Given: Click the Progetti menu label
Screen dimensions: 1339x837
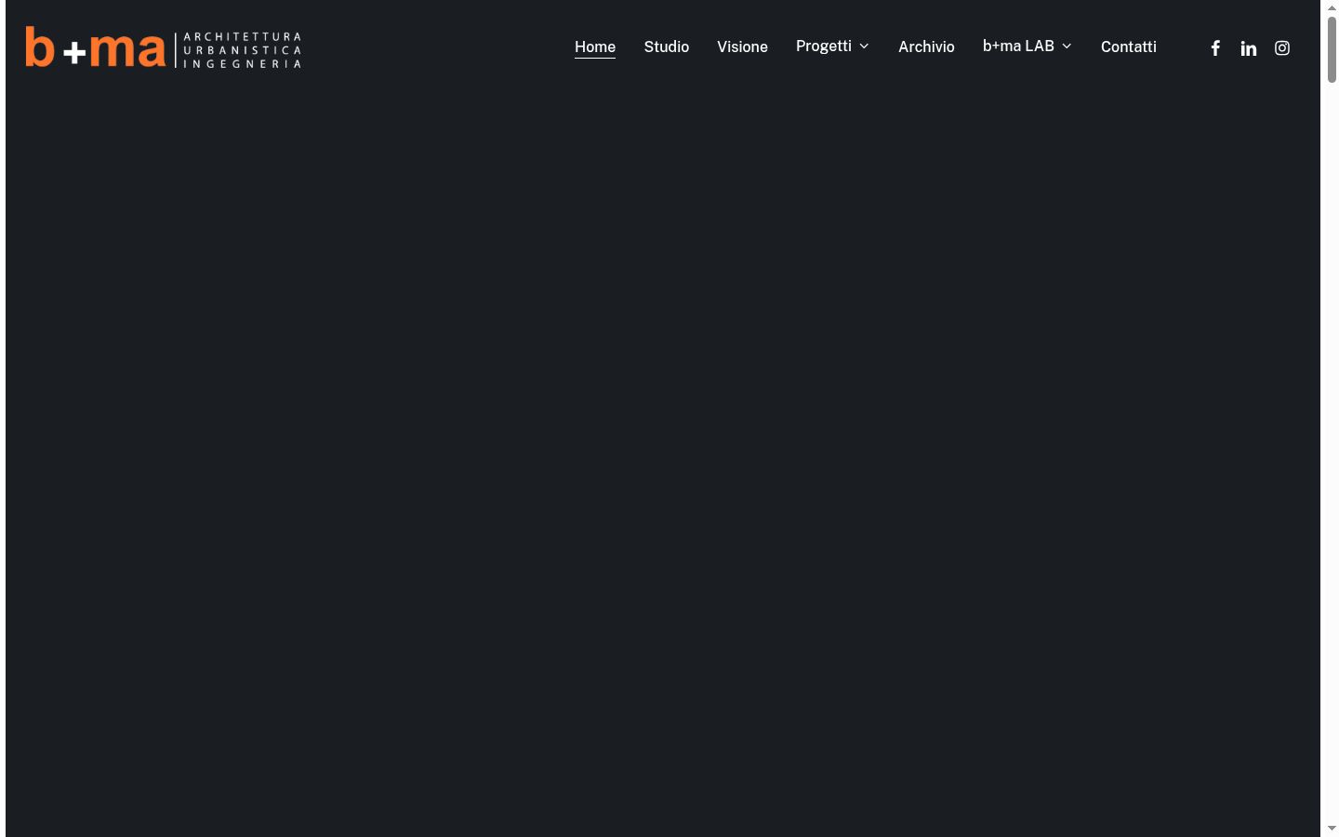Looking at the screenshot, I should pos(824,46).
